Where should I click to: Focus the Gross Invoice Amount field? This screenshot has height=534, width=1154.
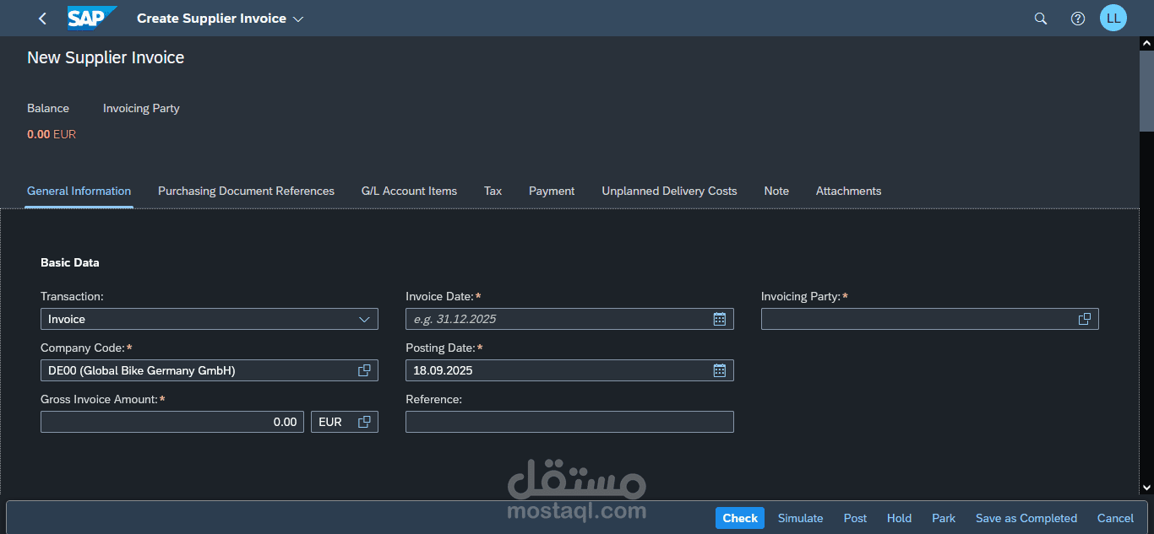pyautogui.click(x=172, y=422)
